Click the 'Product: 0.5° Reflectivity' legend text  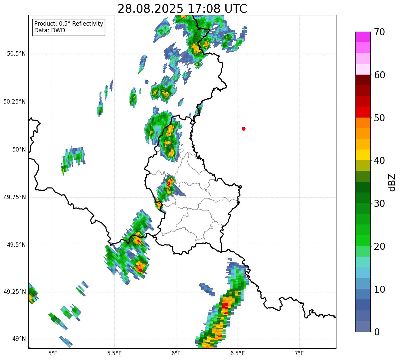click(69, 24)
